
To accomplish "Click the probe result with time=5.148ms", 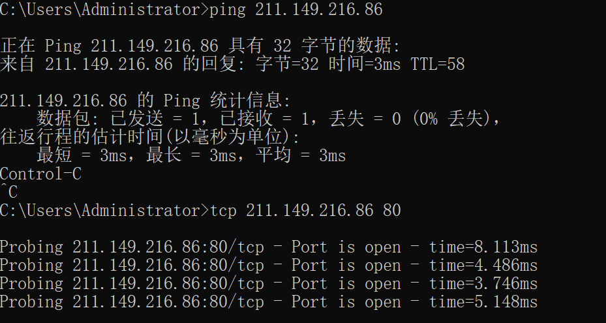I will tap(269, 302).
